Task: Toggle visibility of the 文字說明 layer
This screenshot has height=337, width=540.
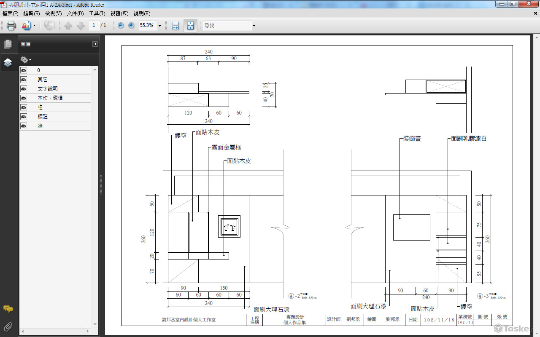Action: 24,89
